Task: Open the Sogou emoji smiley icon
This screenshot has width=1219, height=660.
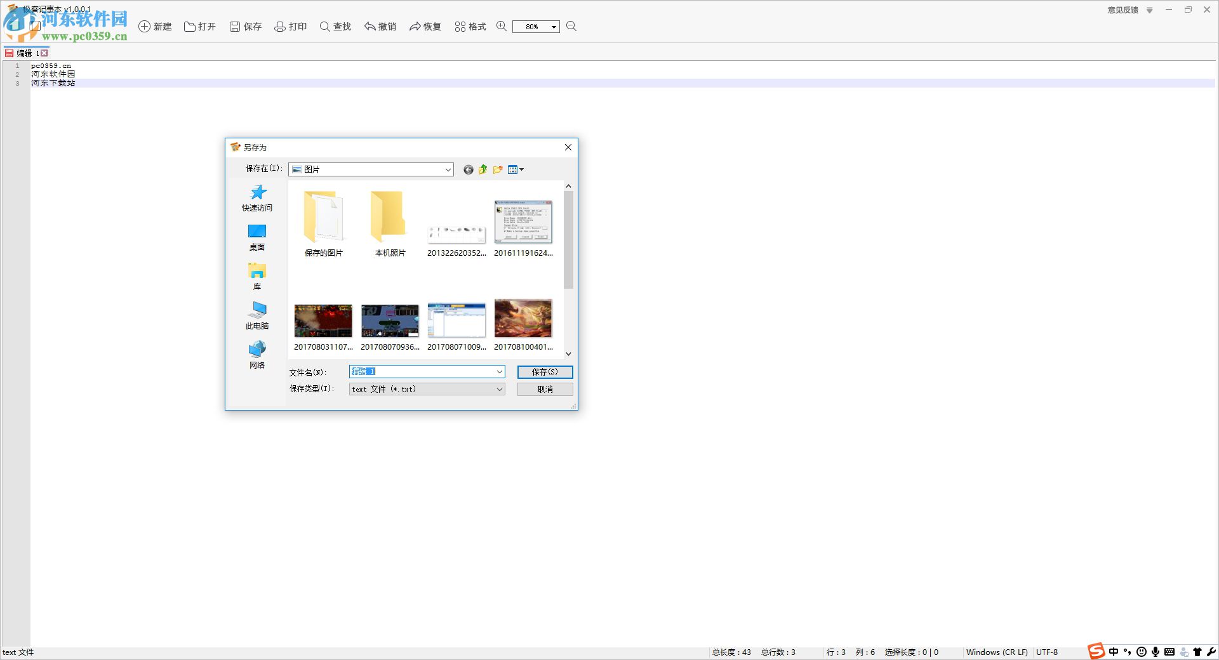Action: 1142,652
